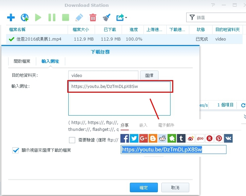The image size is (246, 196).
Task: Click the green stop square icon
Action: [66, 17]
